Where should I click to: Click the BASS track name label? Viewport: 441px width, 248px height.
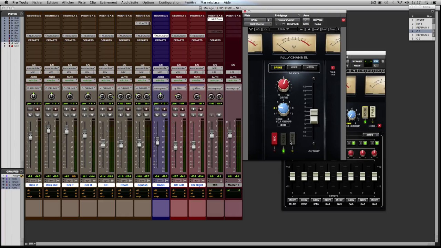(x=161, y=185)
